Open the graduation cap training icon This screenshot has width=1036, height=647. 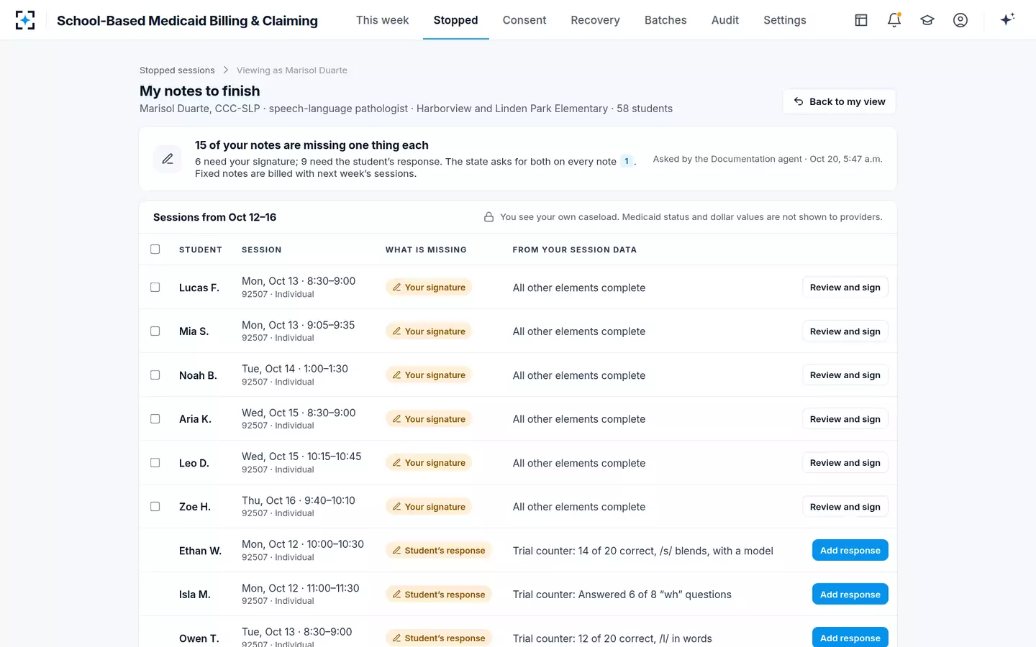coord(927,20)
